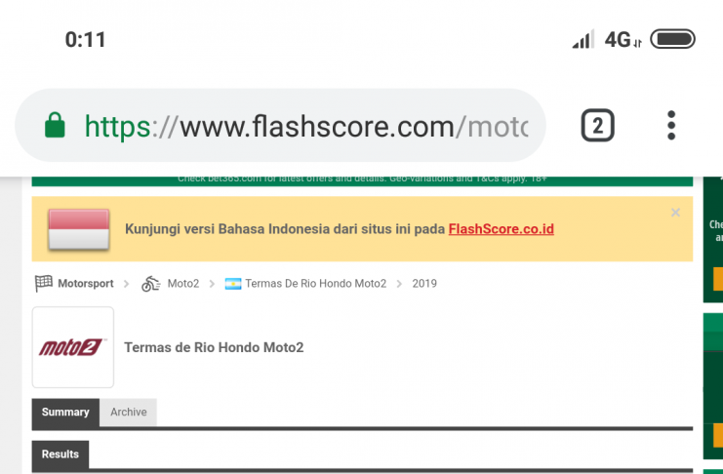Open the FlashScore.co.id link
Viewport: 723px width, 474px height.
pos(501,229)
